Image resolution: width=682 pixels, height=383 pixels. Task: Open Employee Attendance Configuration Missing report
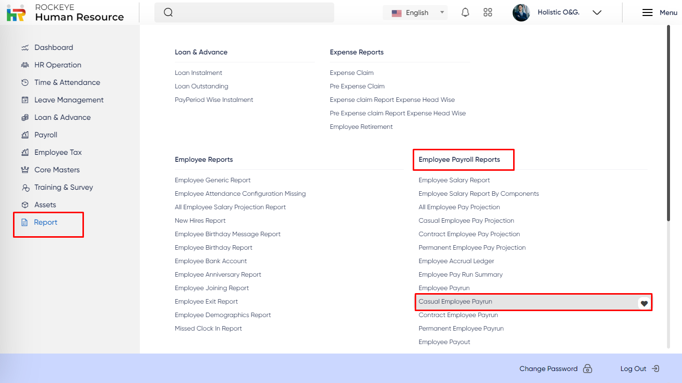(x=240, y=194)
